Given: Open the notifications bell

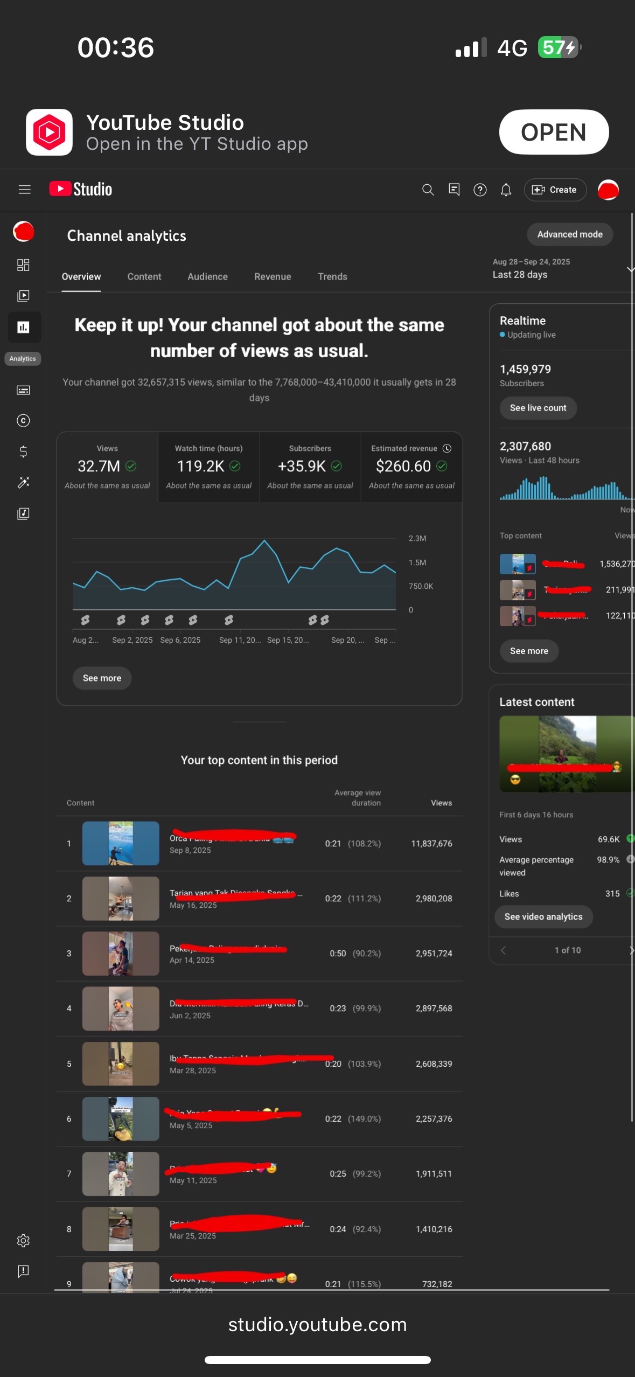Looking at the screenshot, I should pyautogui.click(x=506, y=190).
